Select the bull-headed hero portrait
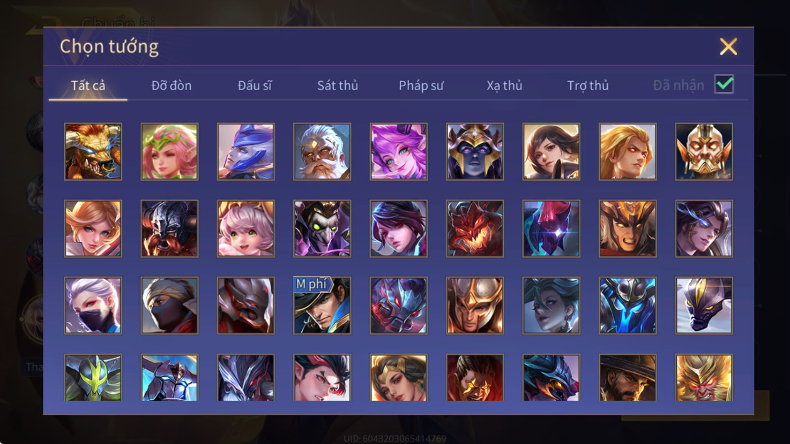The height and width of the screenshot is (444, 790). pyautogui.click(x=93, y=151)
